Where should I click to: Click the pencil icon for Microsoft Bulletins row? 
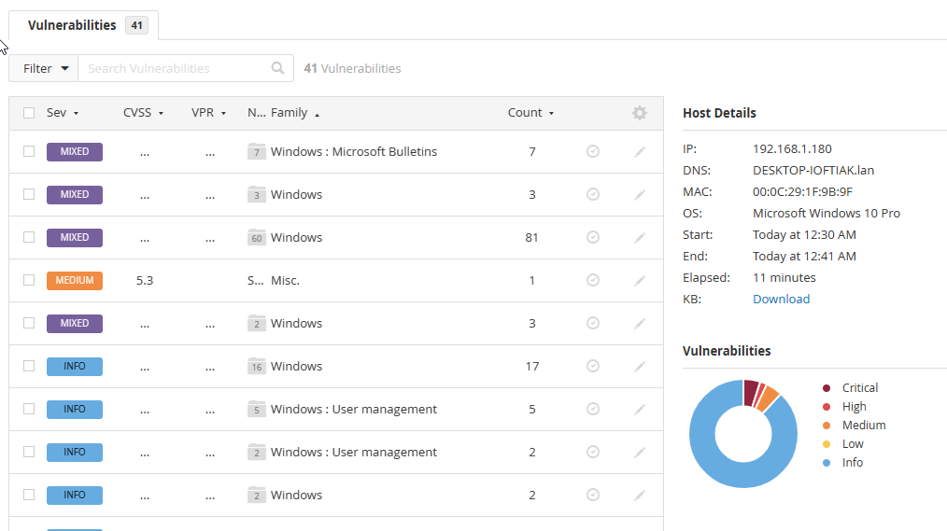(640, 151)
